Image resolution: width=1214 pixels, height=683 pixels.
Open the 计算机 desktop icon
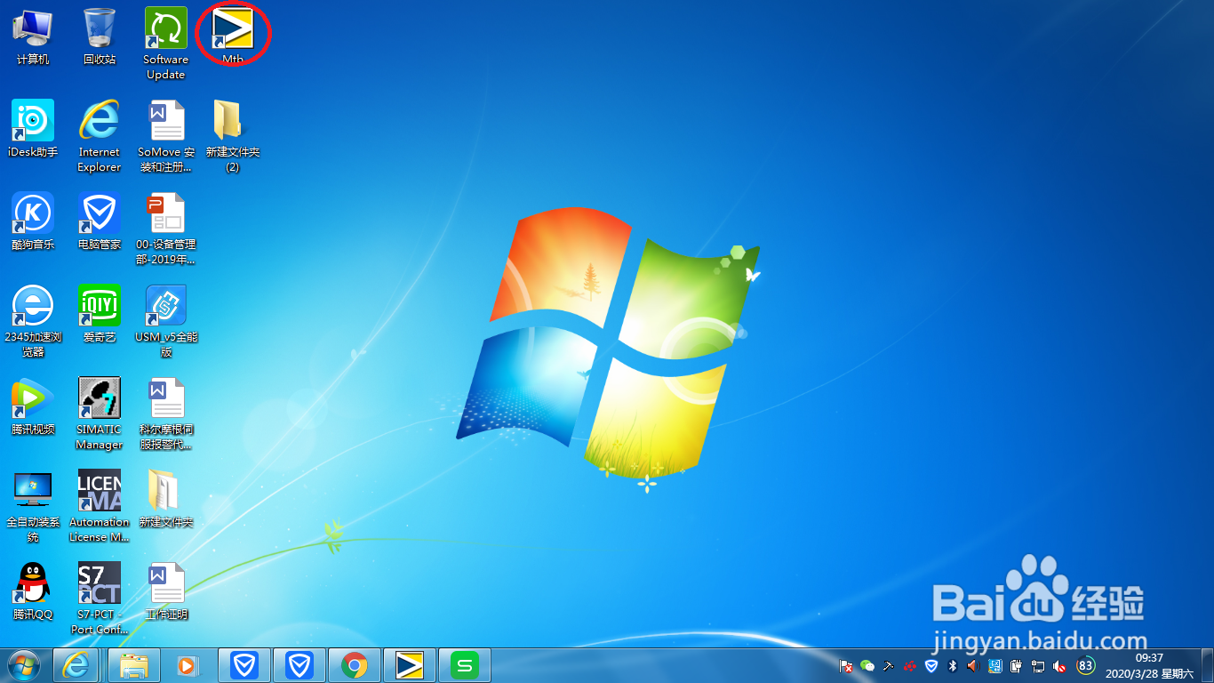click(x=33, y=36)
